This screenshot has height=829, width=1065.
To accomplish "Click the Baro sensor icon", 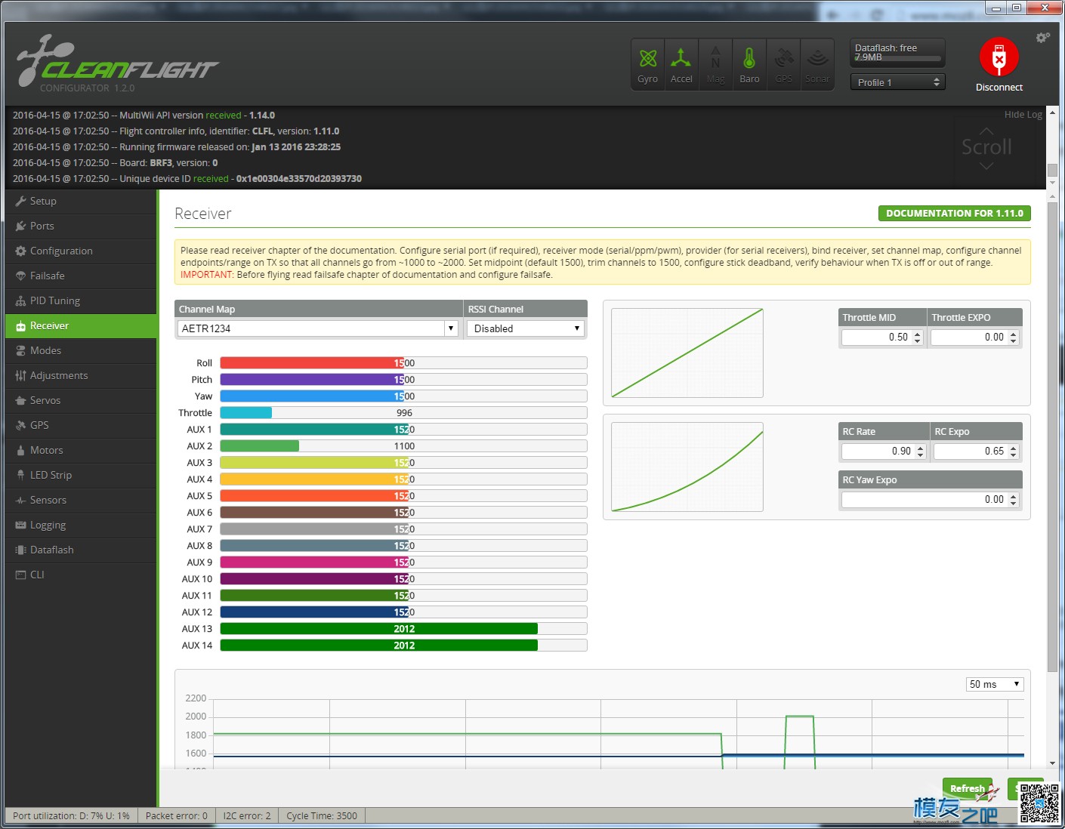I will point(749,65).
